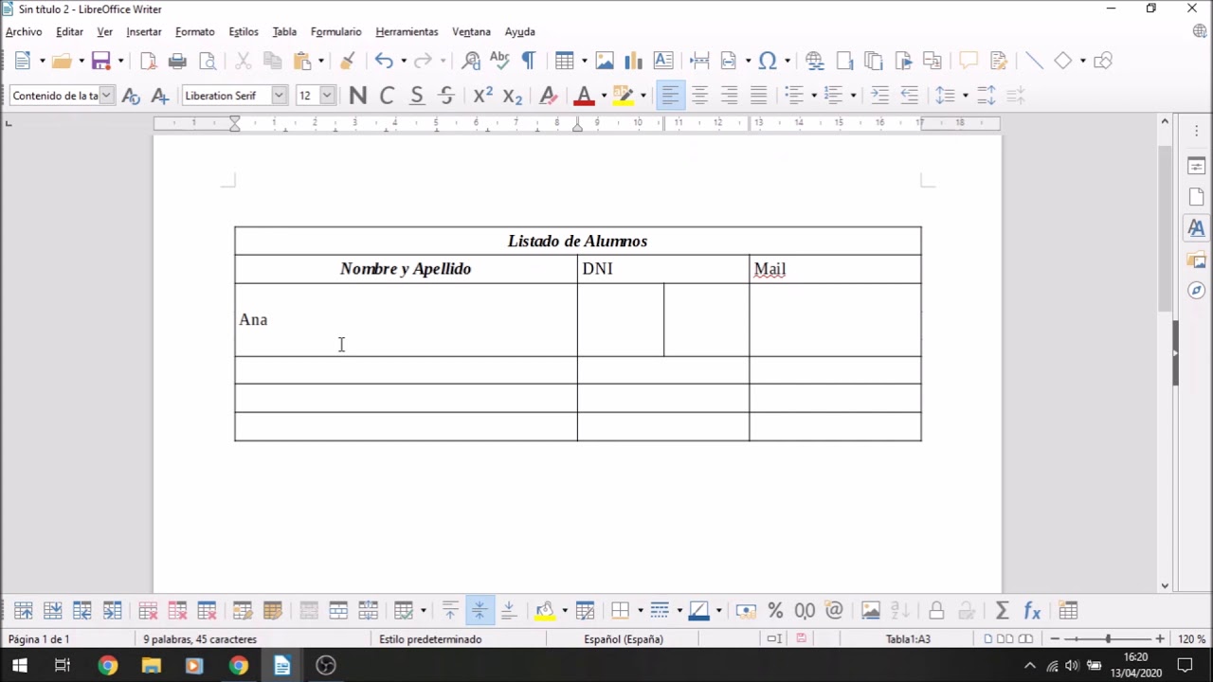The image size is (1213, 682).
Task: Insert a comment
Action: (x=968, y=61)
